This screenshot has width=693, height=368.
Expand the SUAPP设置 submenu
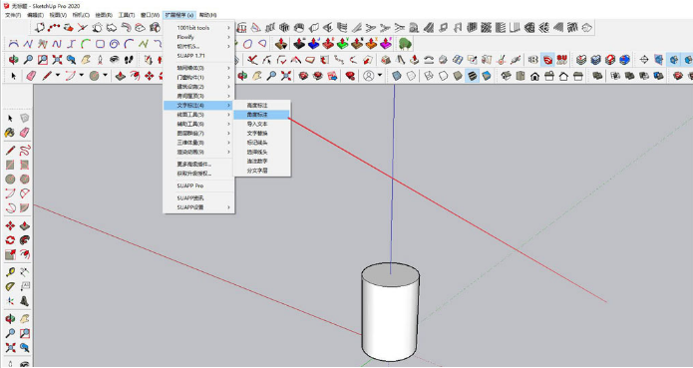click(x=198, y=207)
